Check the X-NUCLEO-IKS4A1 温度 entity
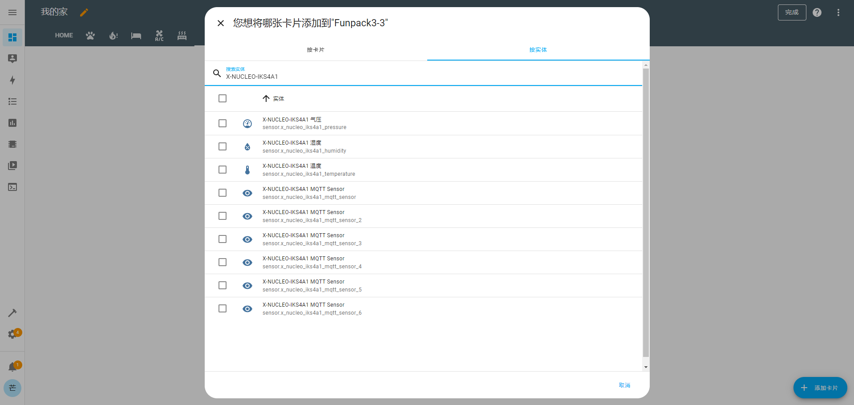The width and height of the screenshot is (854, 405). click(223, 170)
